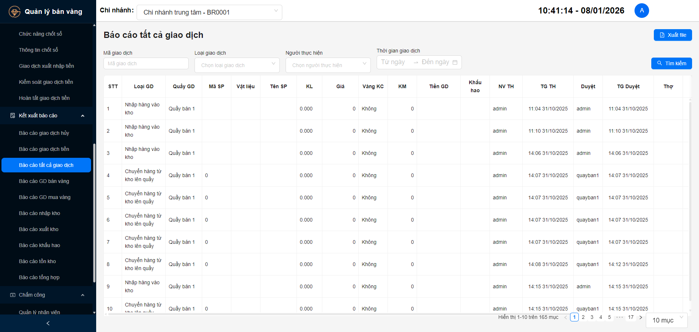Click the calendar icon in date range

(x=455, y=62)
